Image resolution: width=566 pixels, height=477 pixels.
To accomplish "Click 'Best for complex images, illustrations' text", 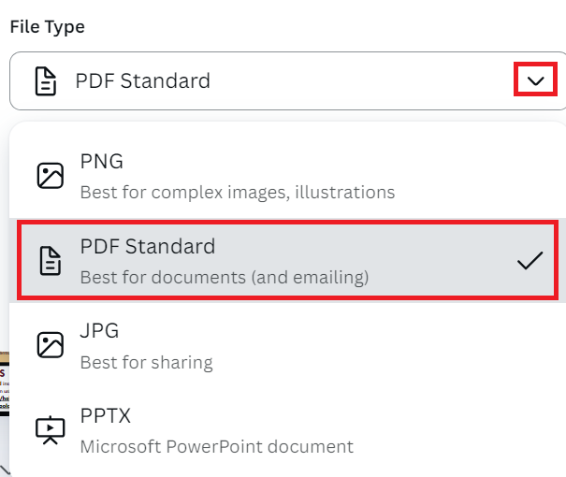I will pos(238,193).
